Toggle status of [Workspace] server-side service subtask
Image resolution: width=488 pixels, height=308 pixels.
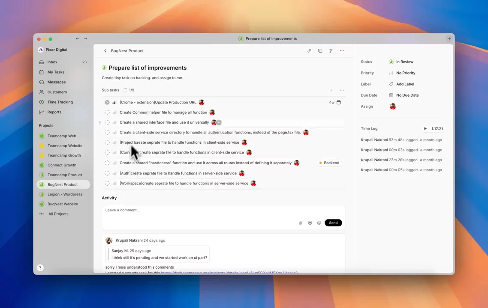click(107, 183)
